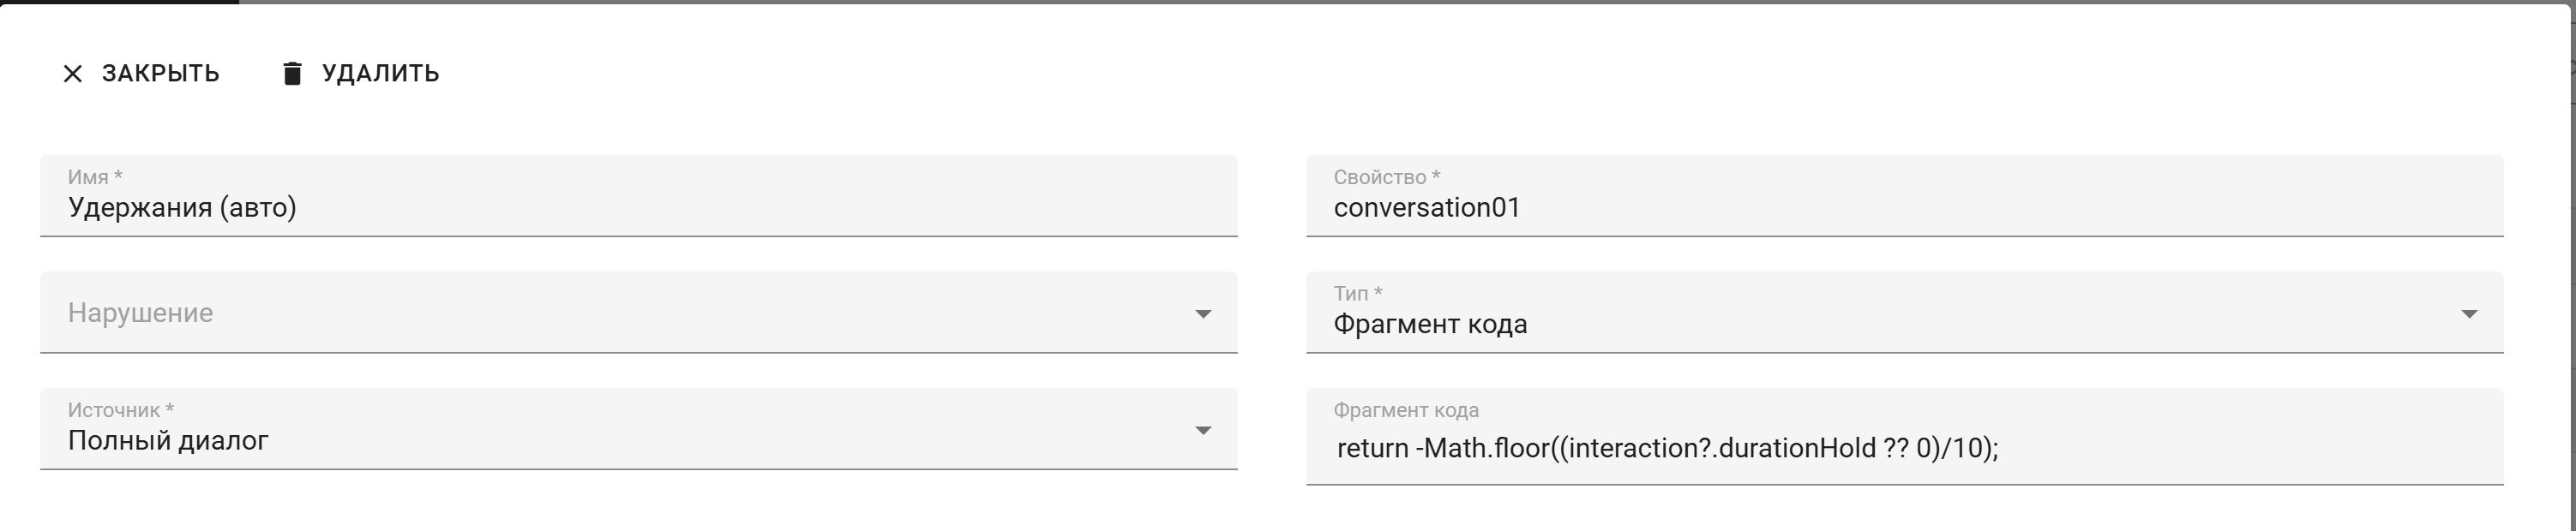Click the Полный диалог source value
2576x531 pixels.
(x=168, y=441)
